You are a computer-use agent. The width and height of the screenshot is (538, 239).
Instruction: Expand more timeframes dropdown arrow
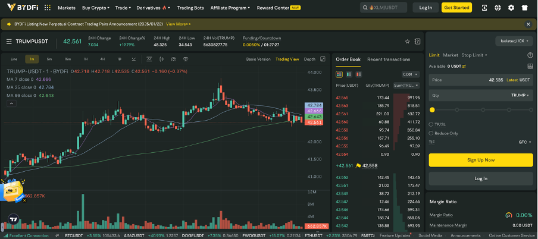tap(134, 59)
